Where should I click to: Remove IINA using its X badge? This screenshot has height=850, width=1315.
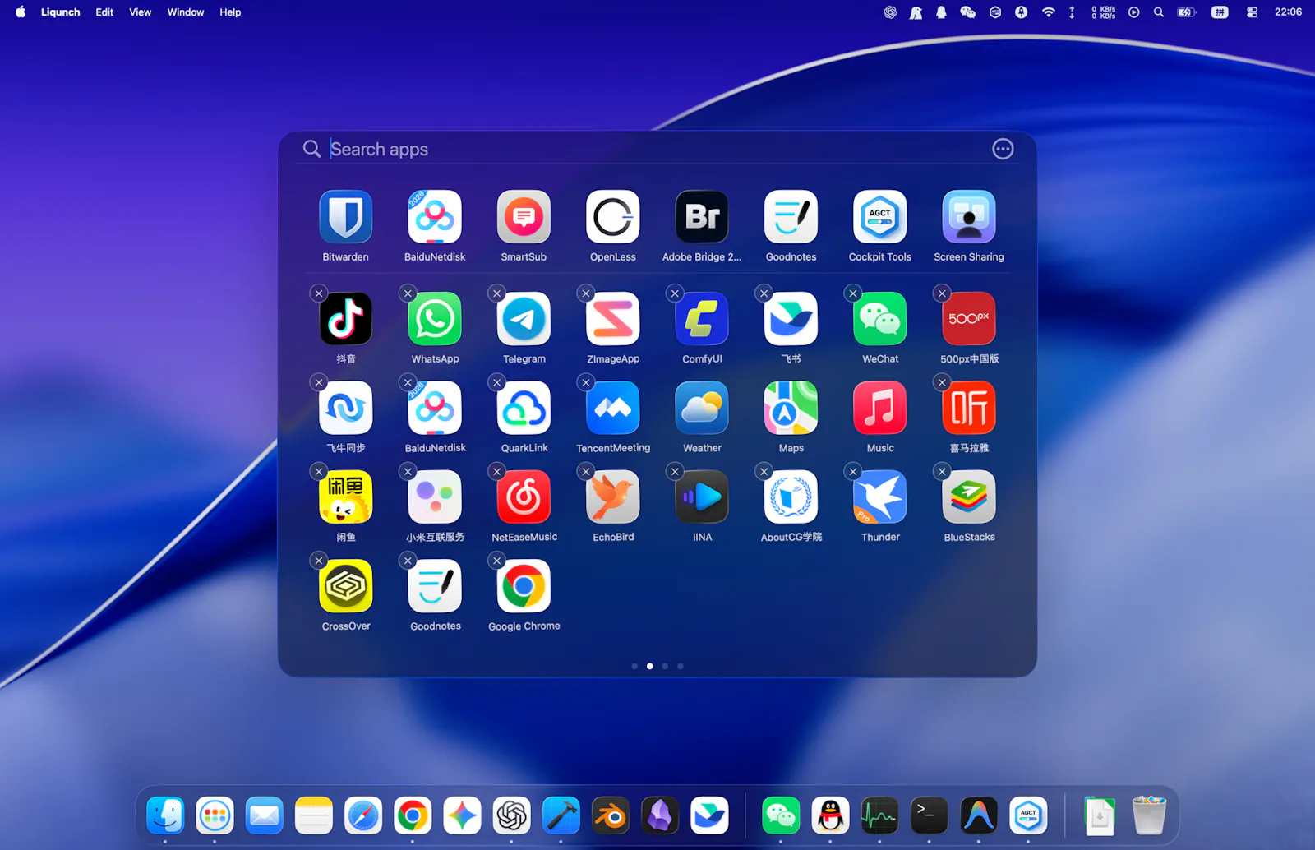tap(675, 471)
